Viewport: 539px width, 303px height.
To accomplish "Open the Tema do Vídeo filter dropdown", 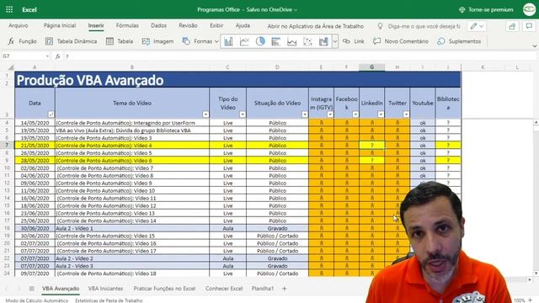I will coord(205,114).
